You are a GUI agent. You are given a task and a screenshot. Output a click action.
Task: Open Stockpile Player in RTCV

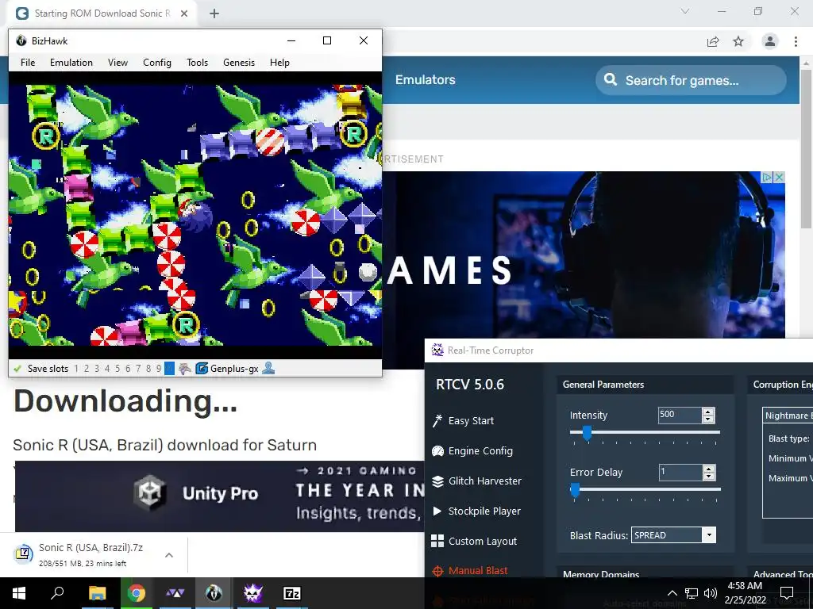[476, 511]
